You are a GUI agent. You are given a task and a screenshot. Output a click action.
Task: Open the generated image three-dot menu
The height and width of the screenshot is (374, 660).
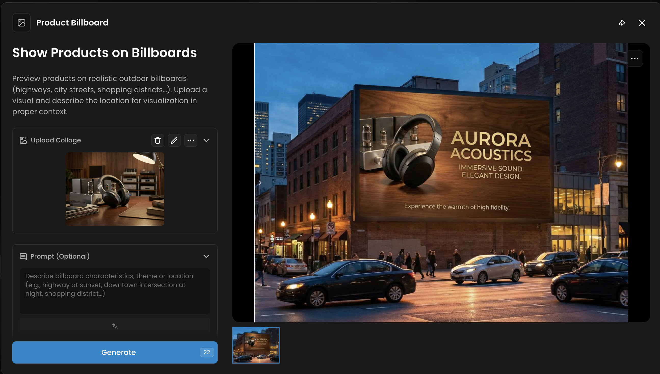634,59
